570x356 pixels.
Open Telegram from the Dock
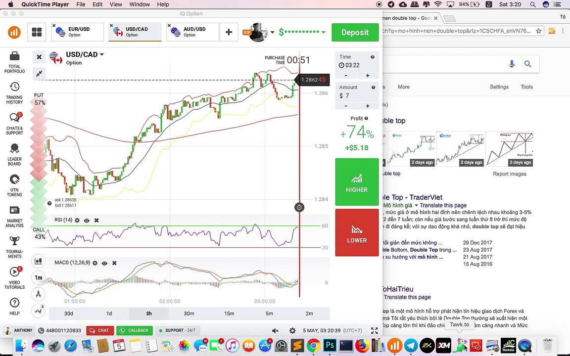pyautogui.click(x=411, y=346)
